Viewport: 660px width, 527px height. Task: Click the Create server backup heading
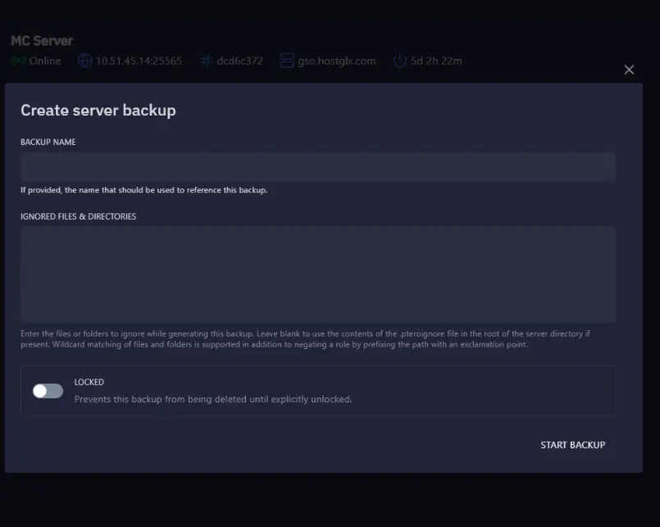tap(98, 111)
